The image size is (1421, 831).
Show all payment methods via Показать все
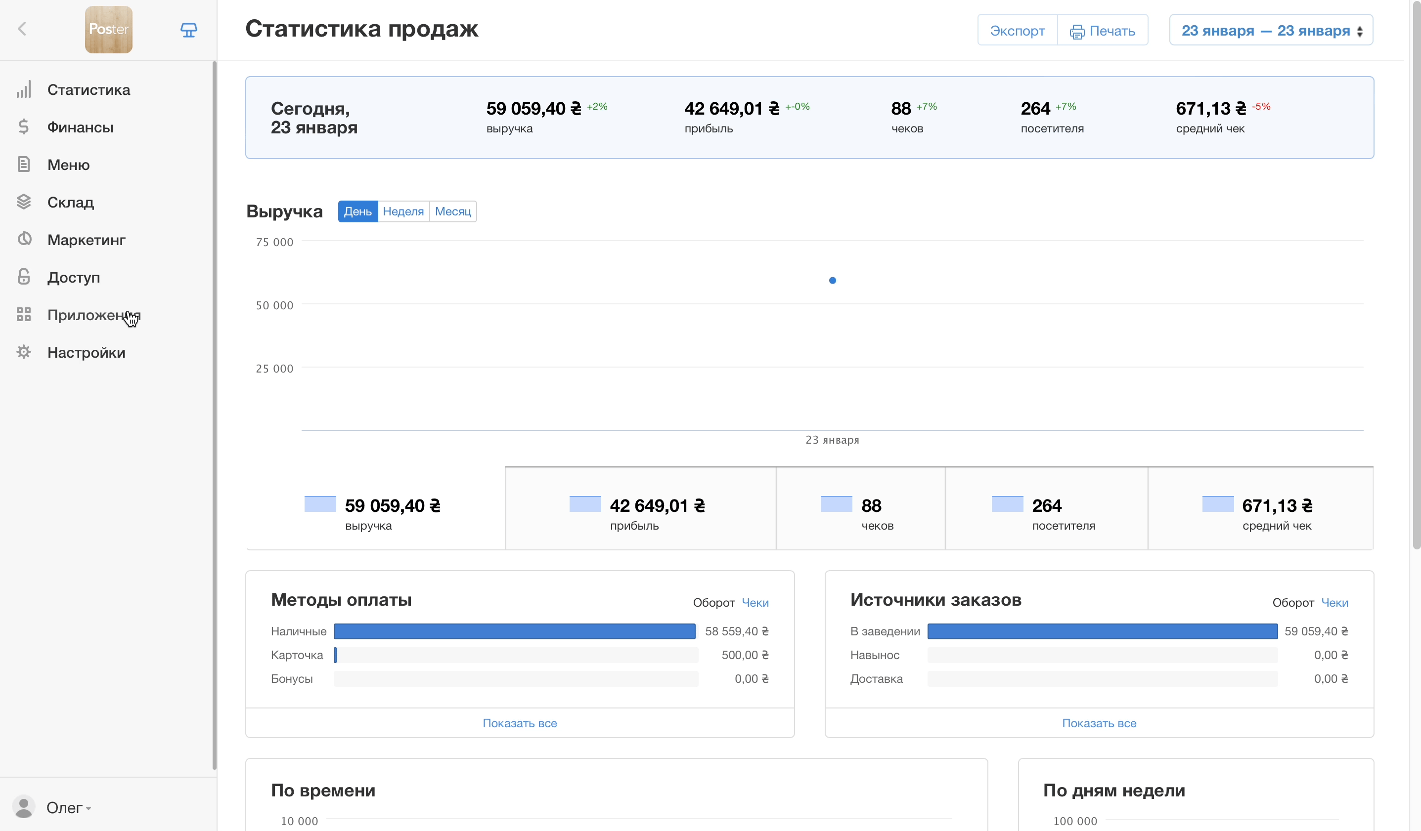[519, 723]
